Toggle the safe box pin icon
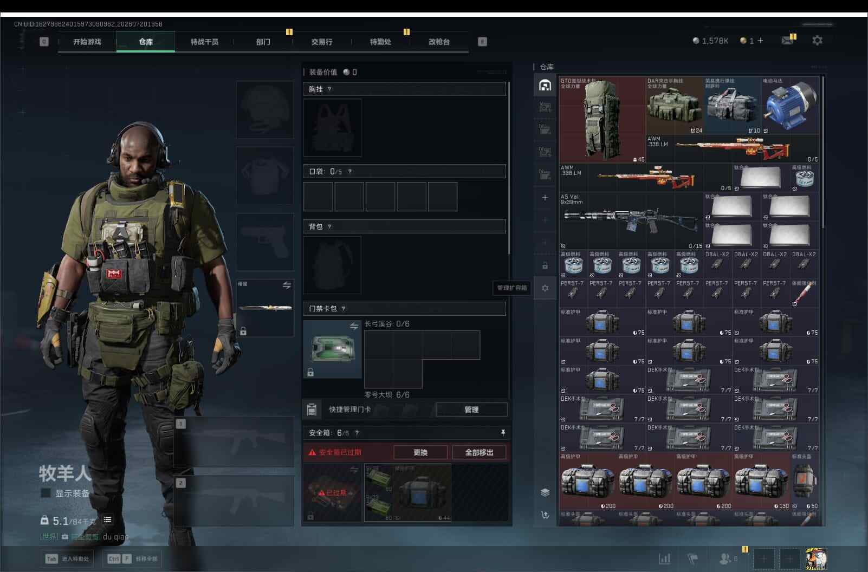 [x=503, y=432]
